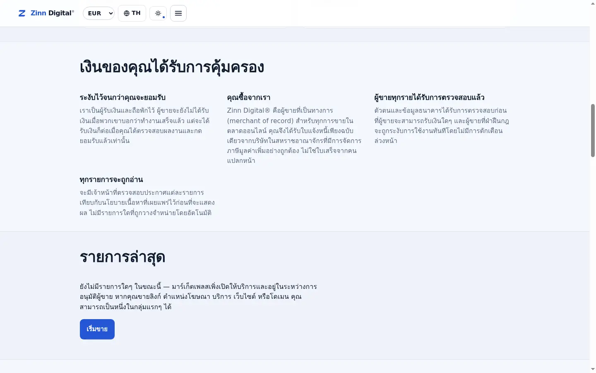Click the heading ทุกรายการจะถูกอ่าน
The height and width of the screenshot is (373, 596).
point(111,179)
